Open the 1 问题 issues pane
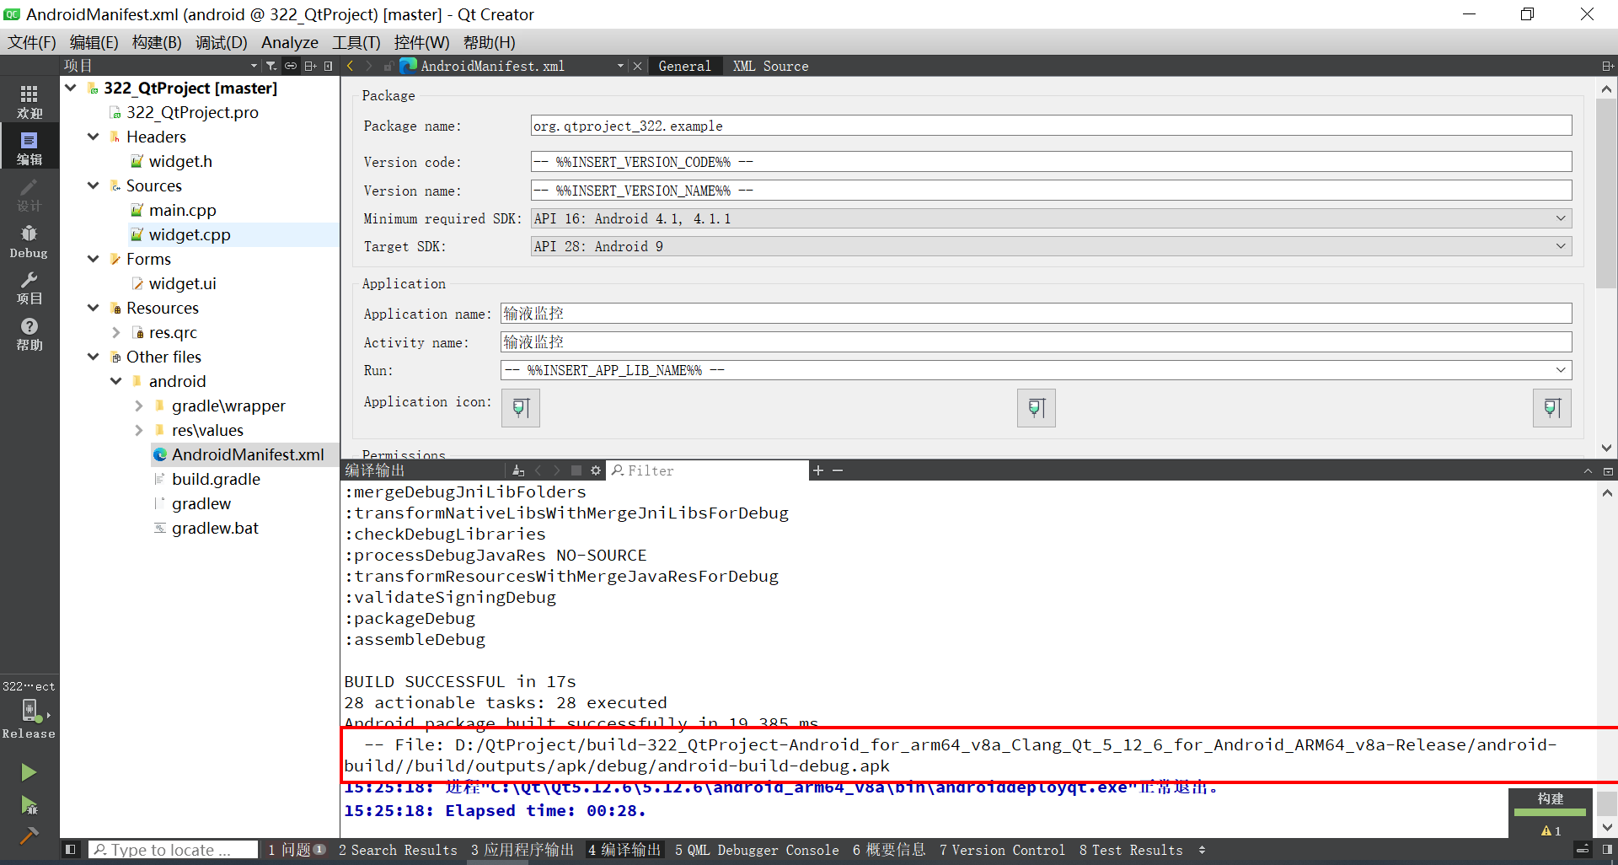The height and width of the screenshot is (865, 1618). pos(297,850)
